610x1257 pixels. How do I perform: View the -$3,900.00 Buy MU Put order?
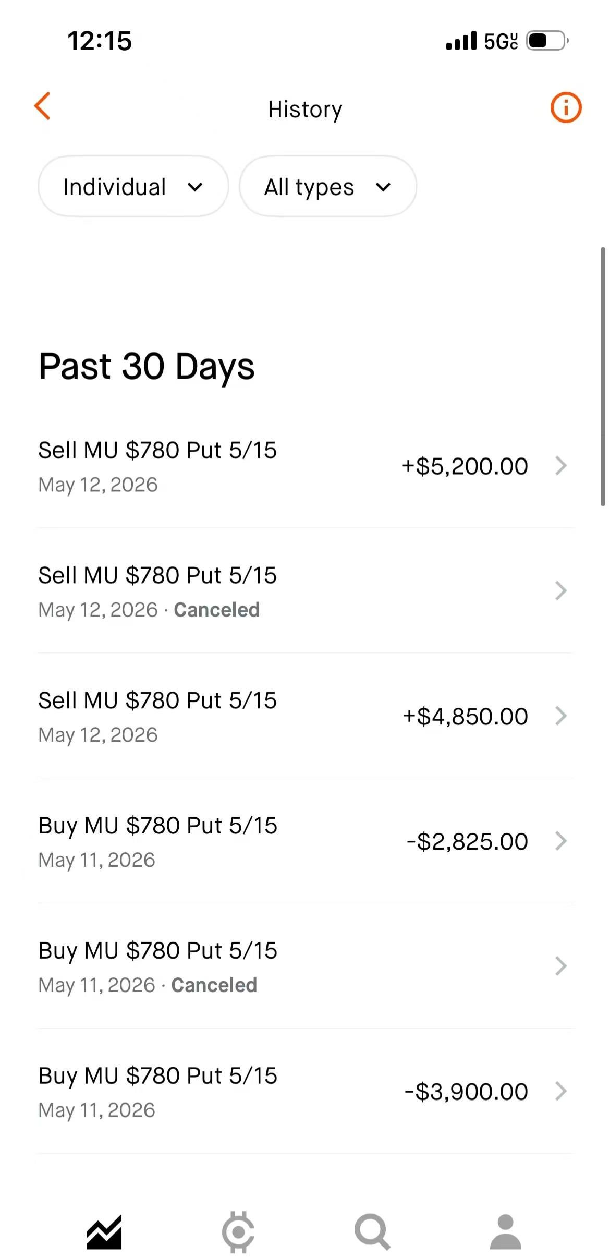305,1092
